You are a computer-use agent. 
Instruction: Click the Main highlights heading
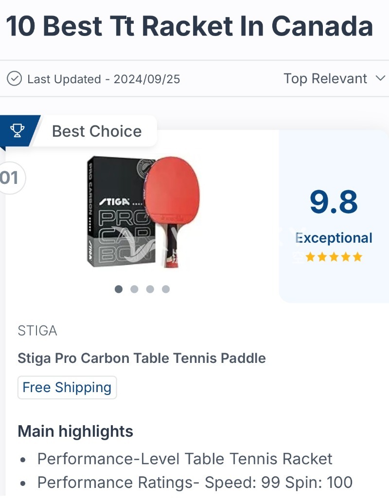(x=75, y=431)
